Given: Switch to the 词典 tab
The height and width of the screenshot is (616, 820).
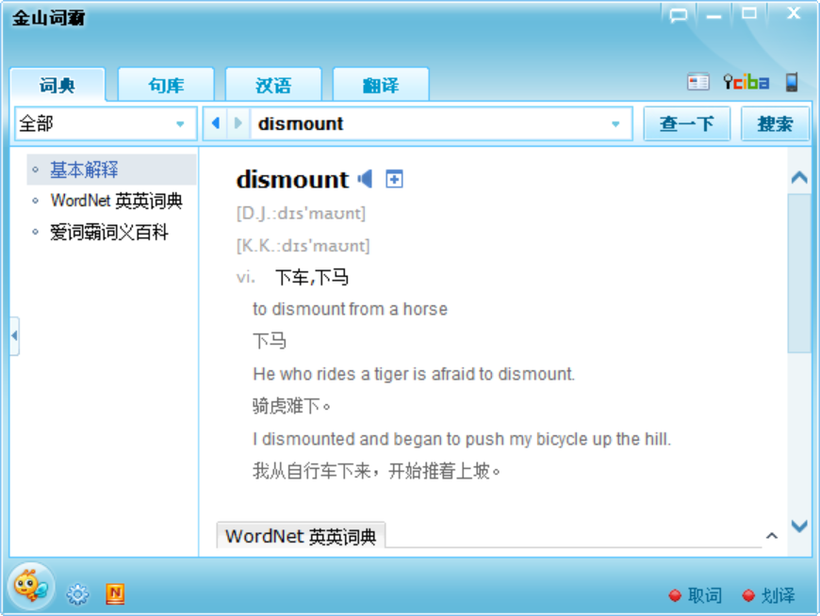Looking at the screenshot, I should [57, 85].
